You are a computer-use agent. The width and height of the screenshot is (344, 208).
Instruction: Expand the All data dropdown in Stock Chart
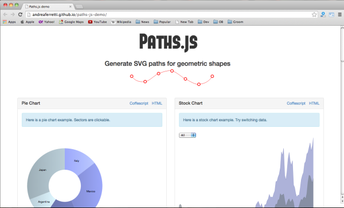[x=187, y=135]
